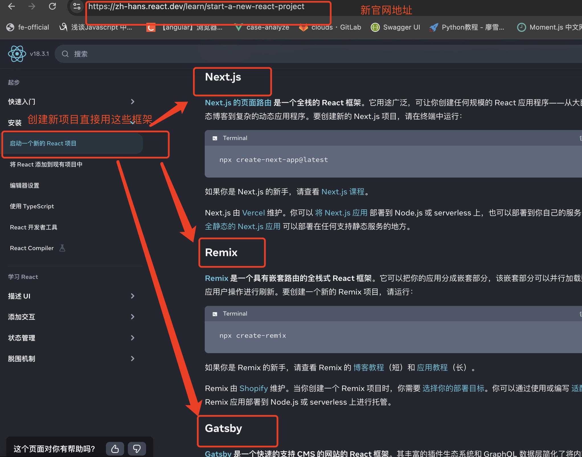Click the browser URL address bar
This screenshot has width=582, height=457.
(196, 6)
